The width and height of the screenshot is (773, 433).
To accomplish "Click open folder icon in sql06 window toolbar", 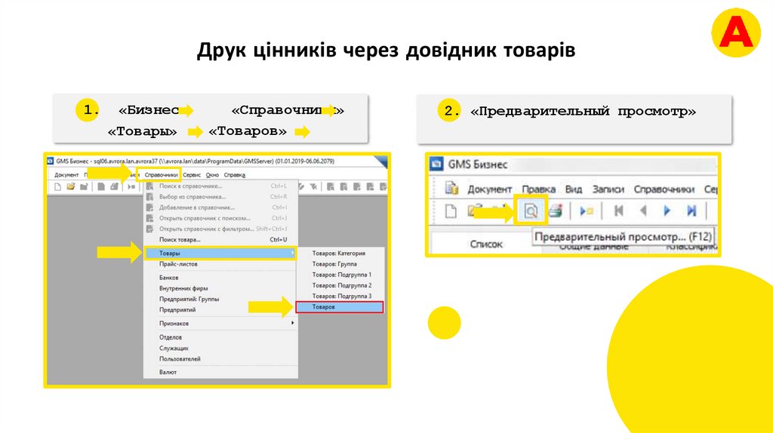I will click(71, 186).
